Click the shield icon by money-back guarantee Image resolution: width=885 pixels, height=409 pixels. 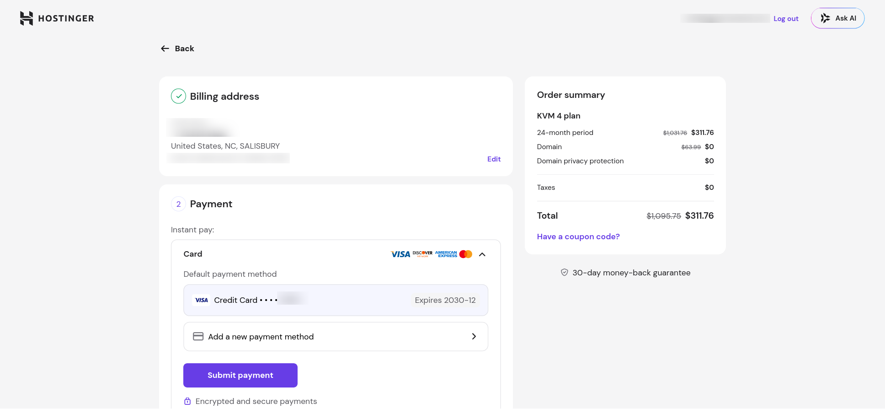coord(565,272)
